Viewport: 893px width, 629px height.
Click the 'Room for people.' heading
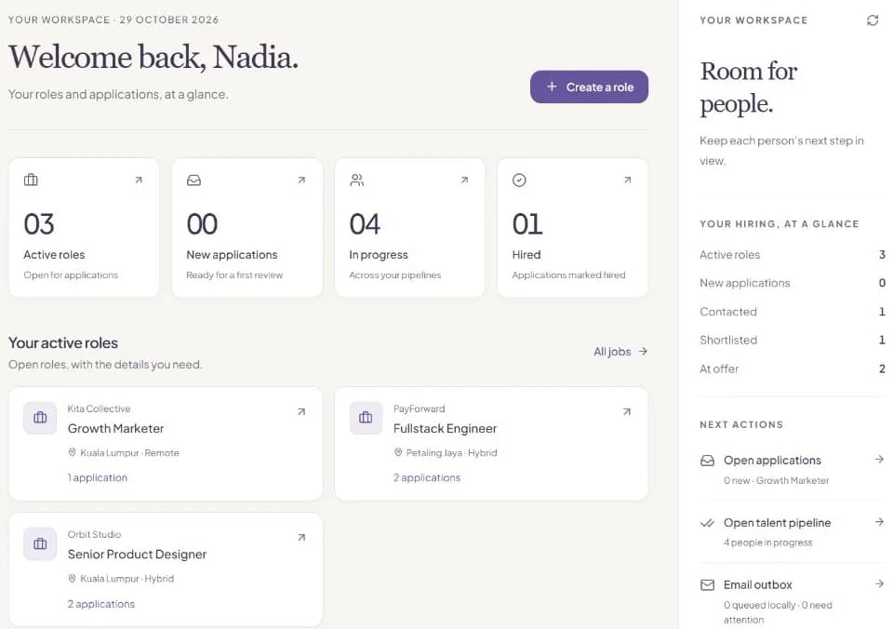coord(748,87)
